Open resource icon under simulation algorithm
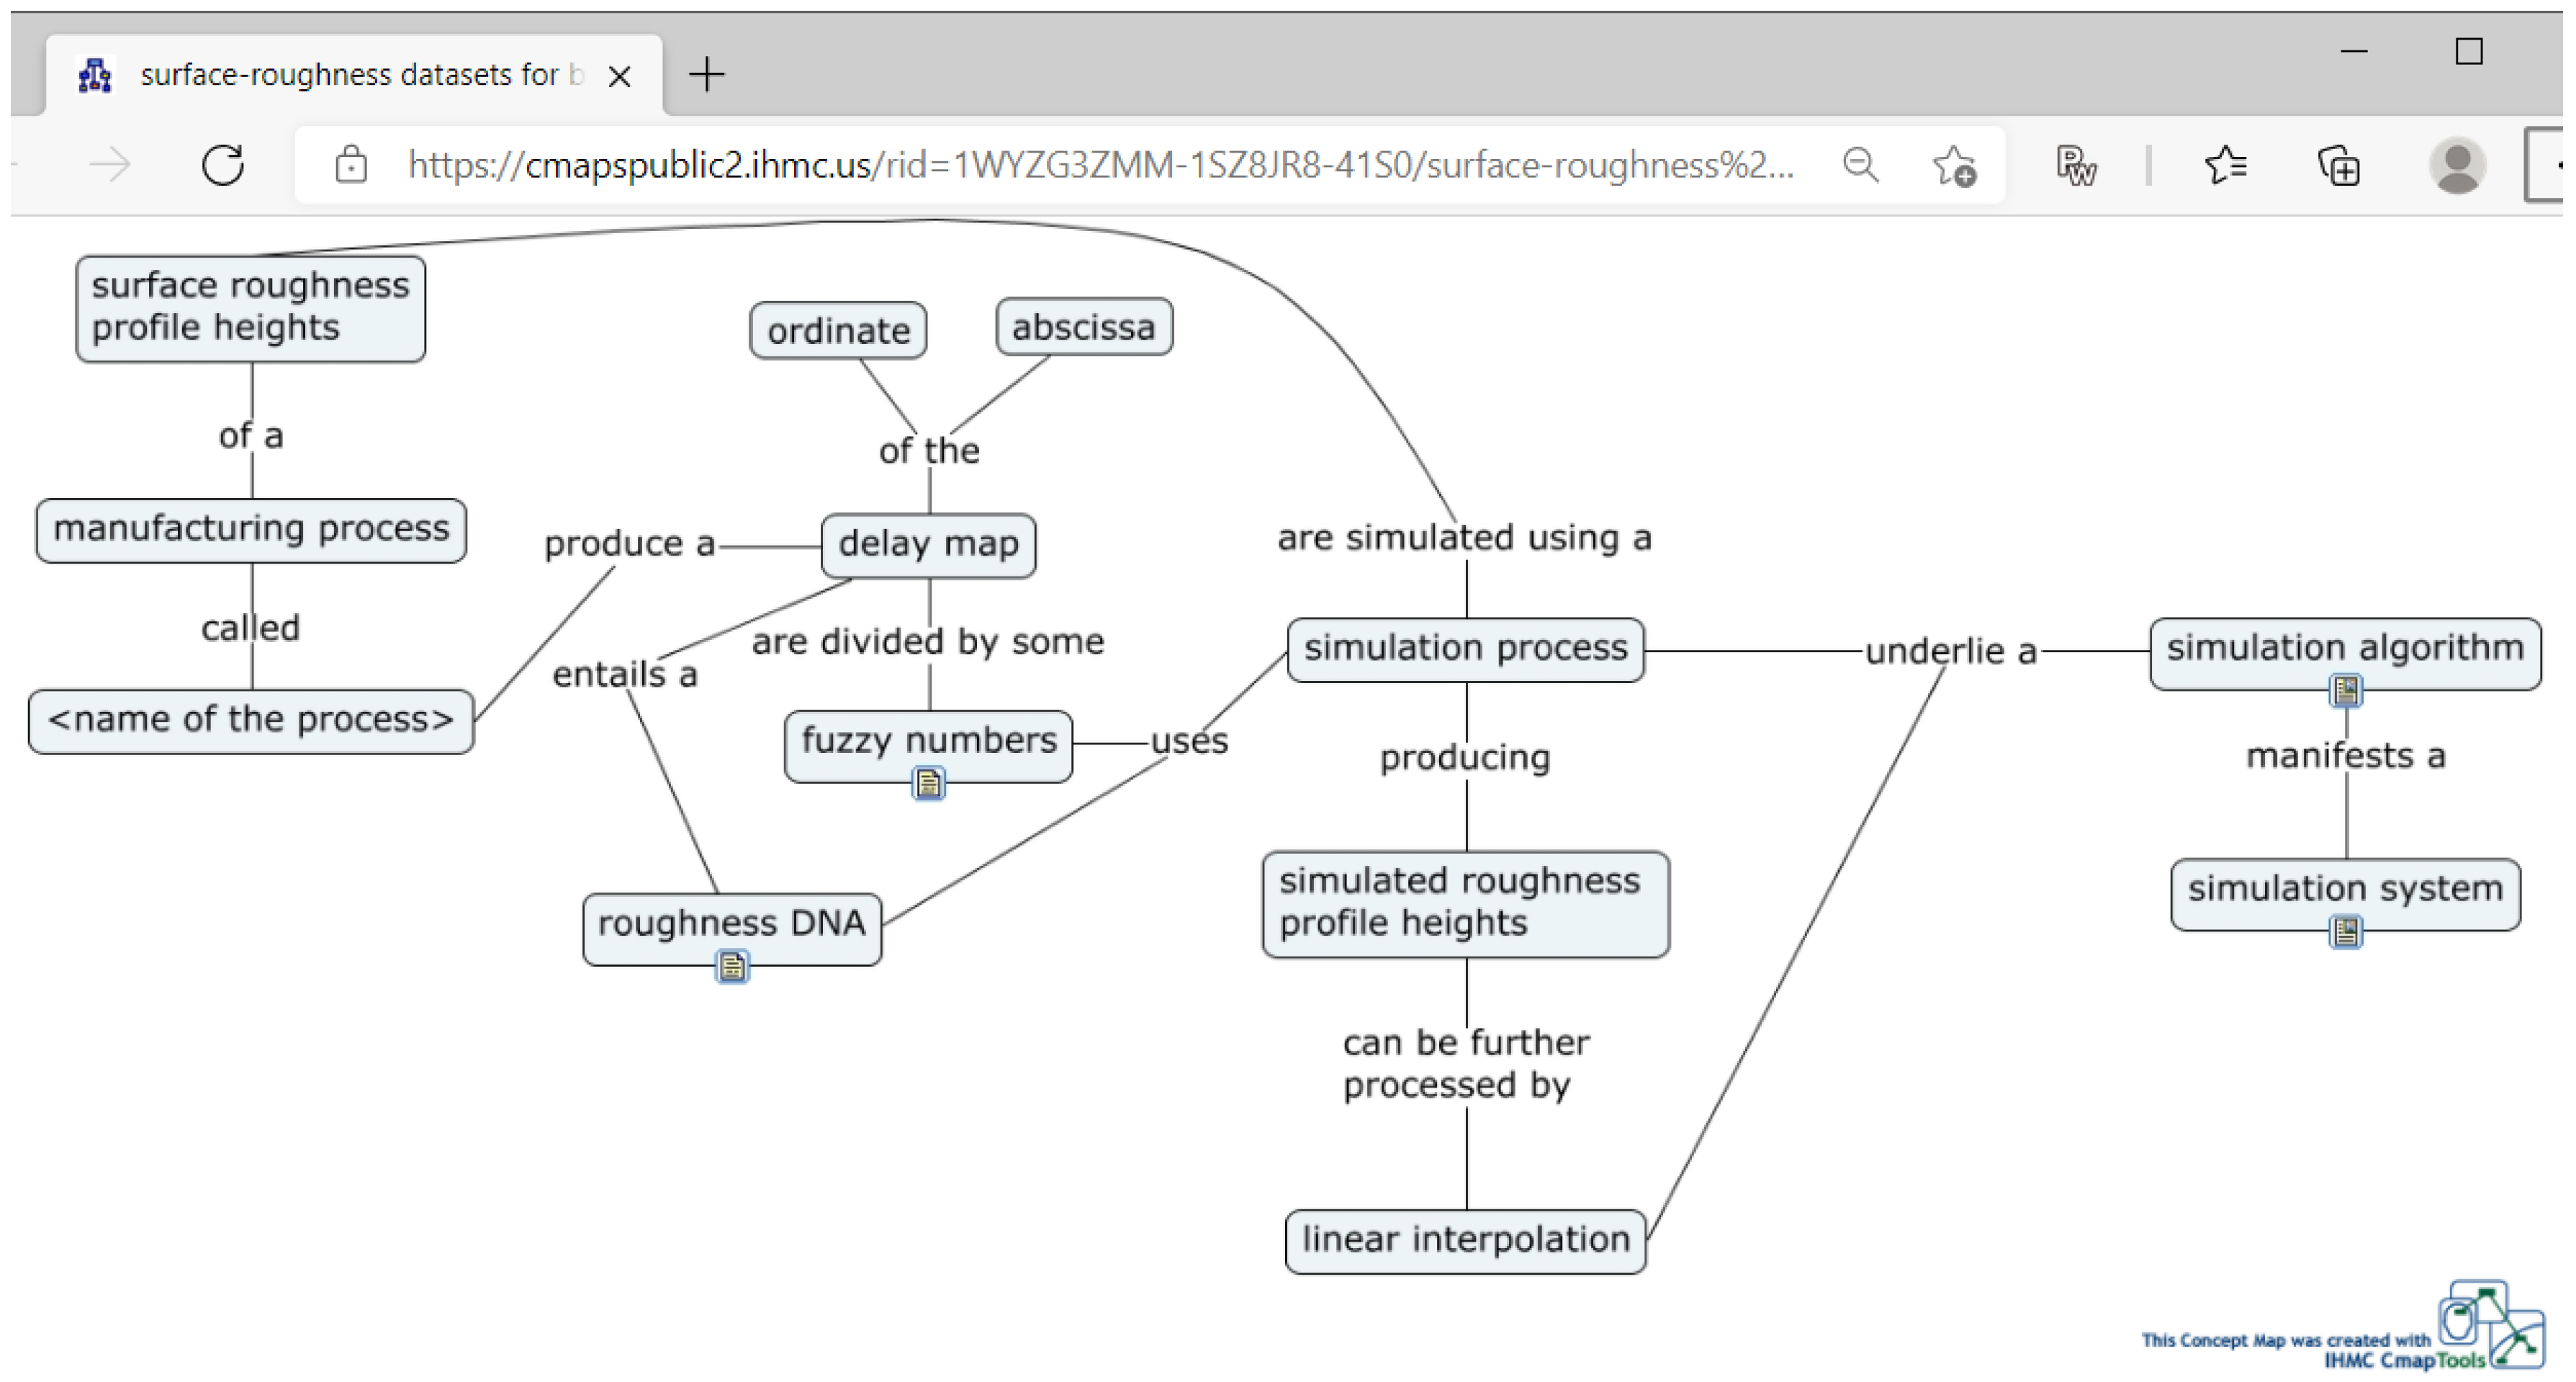Viewport: 2576px width, 1382px height. point(2345,690)
